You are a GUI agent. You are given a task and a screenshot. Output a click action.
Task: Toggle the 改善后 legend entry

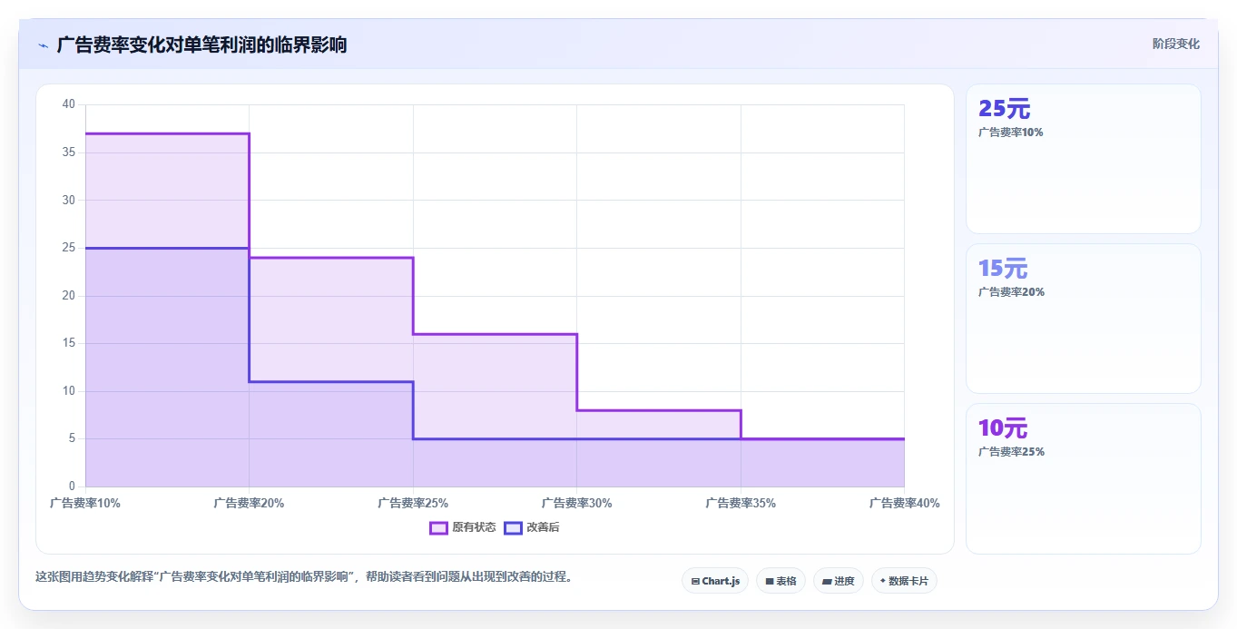pyautogui.click(x=532, y=527)
